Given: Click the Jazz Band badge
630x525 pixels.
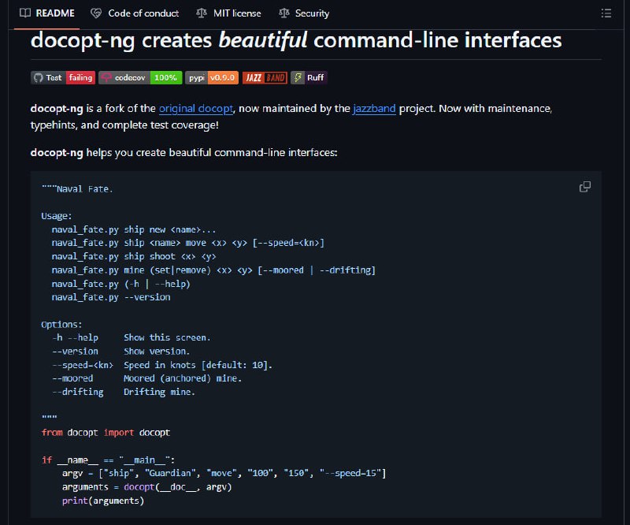Looking at the screenshot, I should point(265,77).
